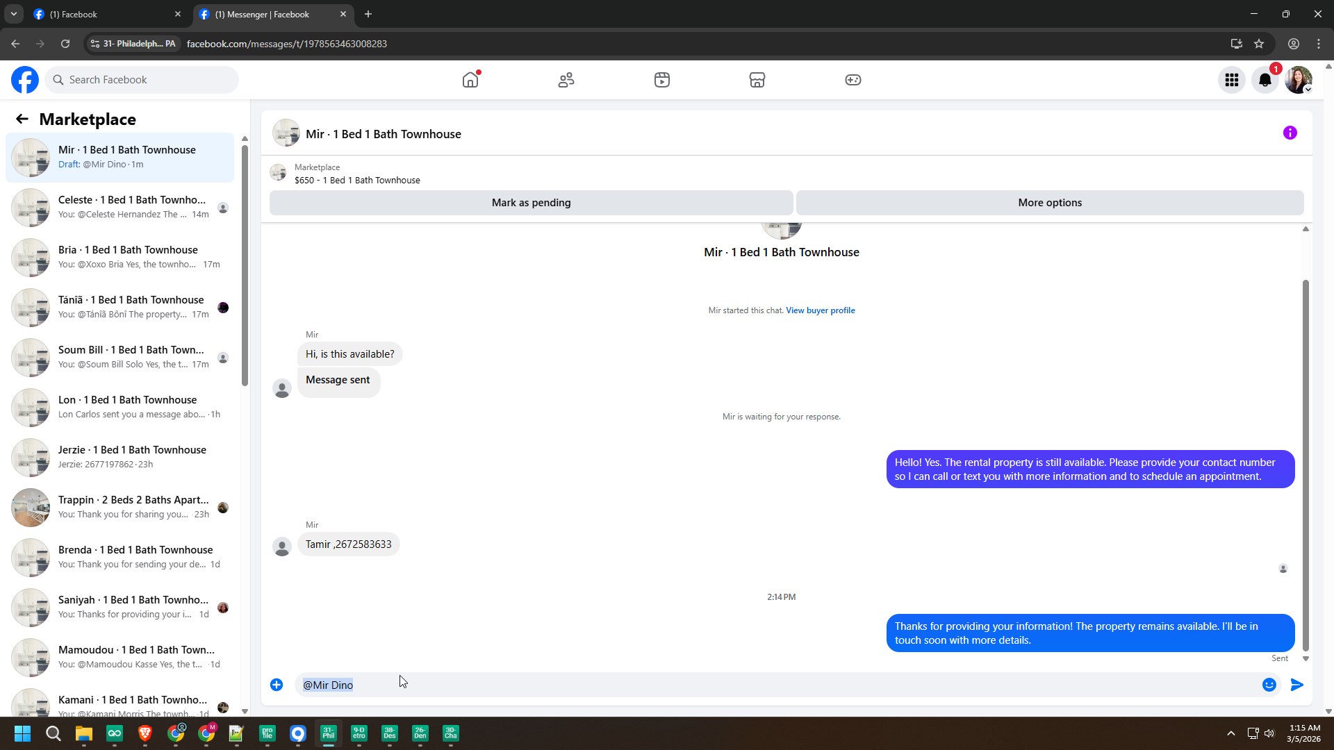Open View buyer profile link
1334x750 pixels.
coord(821,310)
